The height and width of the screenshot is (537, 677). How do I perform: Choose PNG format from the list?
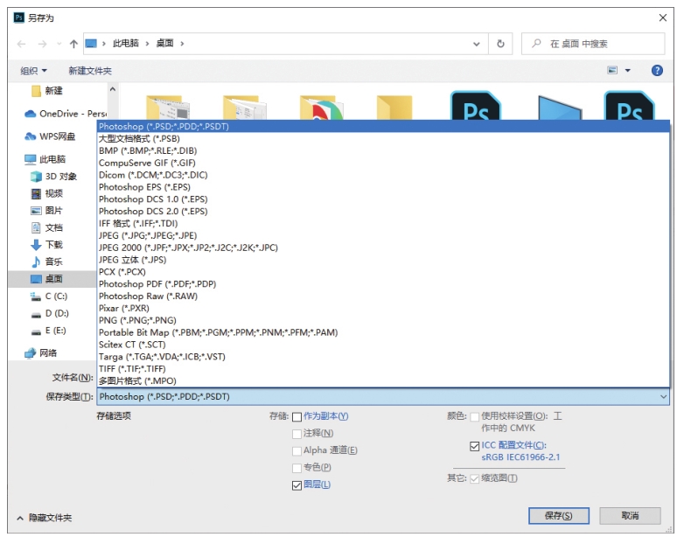(383, 320)
